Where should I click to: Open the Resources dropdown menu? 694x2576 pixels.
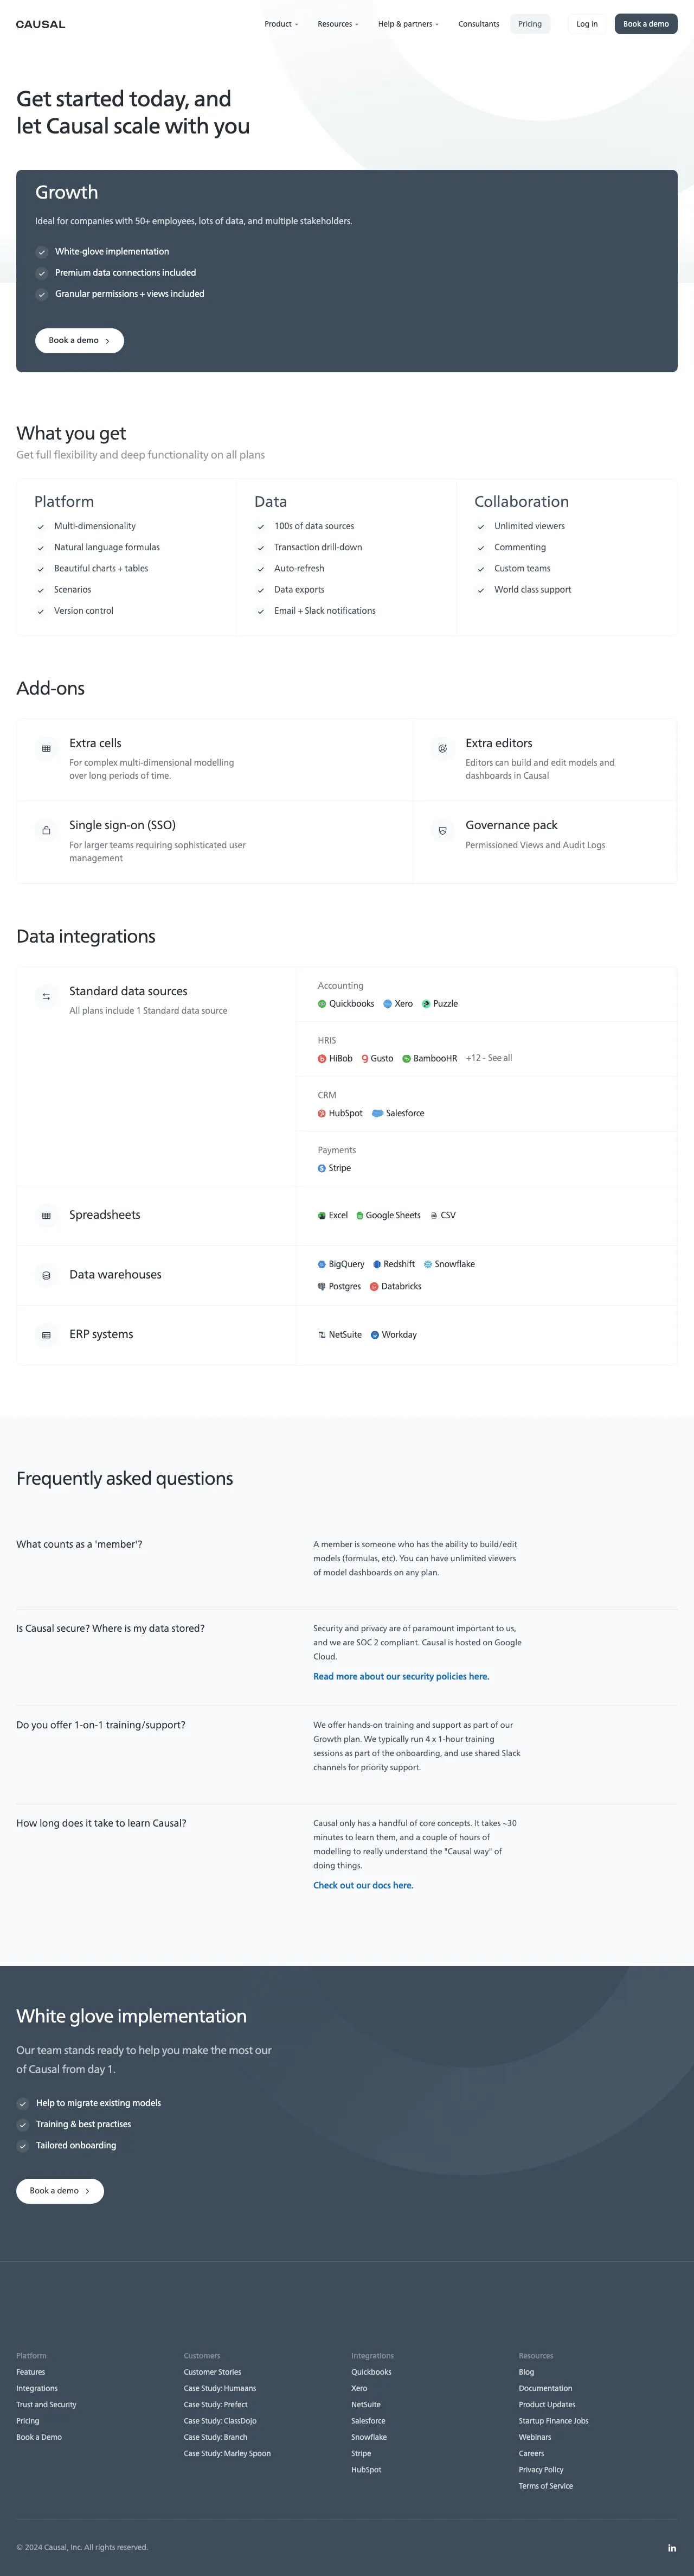[338, 24]
